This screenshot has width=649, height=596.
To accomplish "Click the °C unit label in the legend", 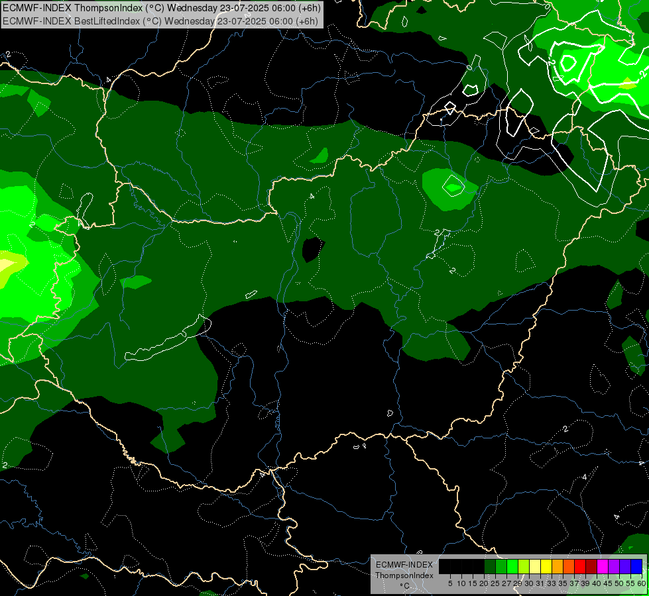I will coord(405,586).
